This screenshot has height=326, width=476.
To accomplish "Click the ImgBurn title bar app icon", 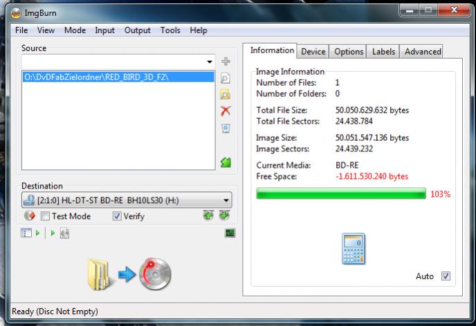I will (x=16, y=13).
